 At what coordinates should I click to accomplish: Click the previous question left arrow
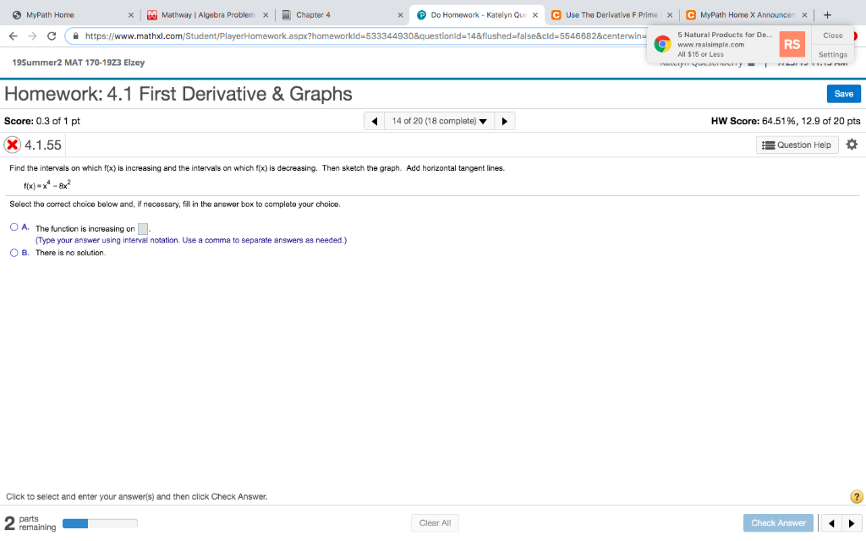[374, 121]
